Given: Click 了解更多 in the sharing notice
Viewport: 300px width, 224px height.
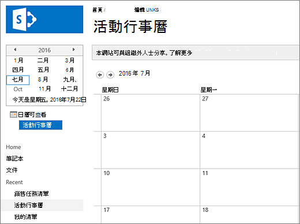Looking at the screenshot, I should 181,53.
